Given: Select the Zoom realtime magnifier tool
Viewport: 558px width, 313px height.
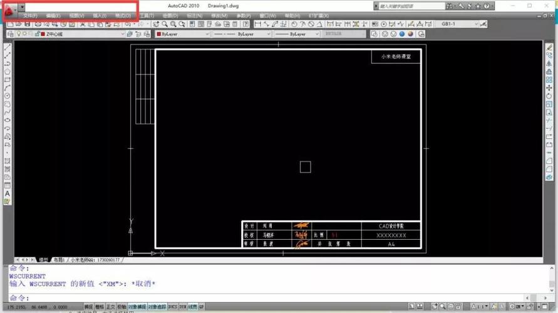Looking at the screenshot, I should [x=165, y=24].
